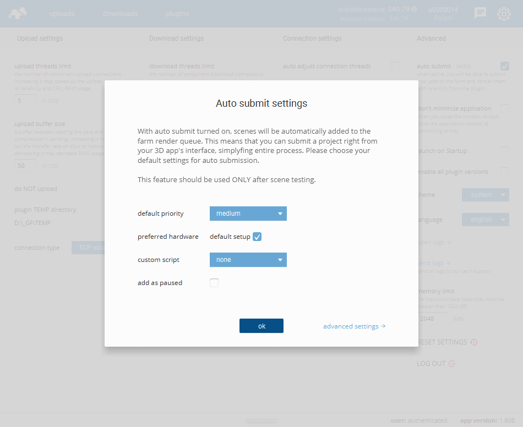Open the advanced settings link

pyautogui.click(x=354, y=326)
